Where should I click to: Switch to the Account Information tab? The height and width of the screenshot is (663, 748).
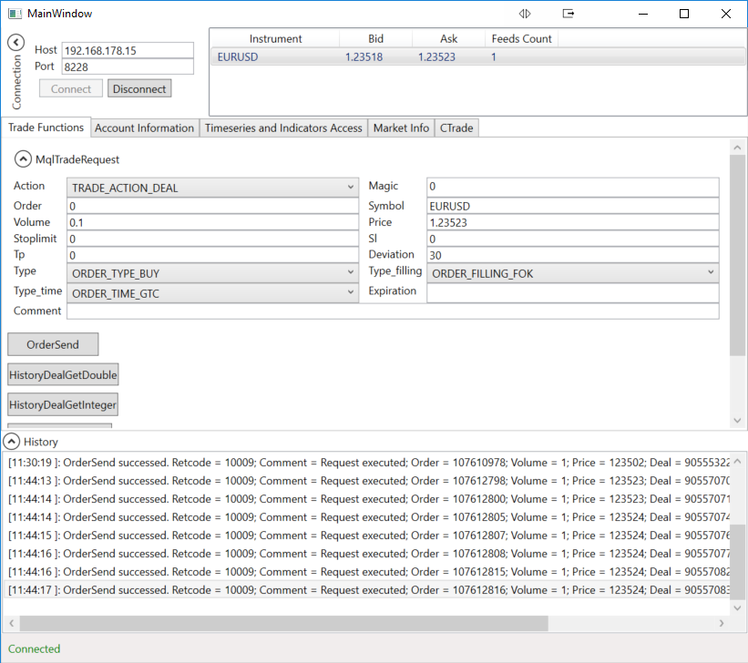click(x=144, y=127)
